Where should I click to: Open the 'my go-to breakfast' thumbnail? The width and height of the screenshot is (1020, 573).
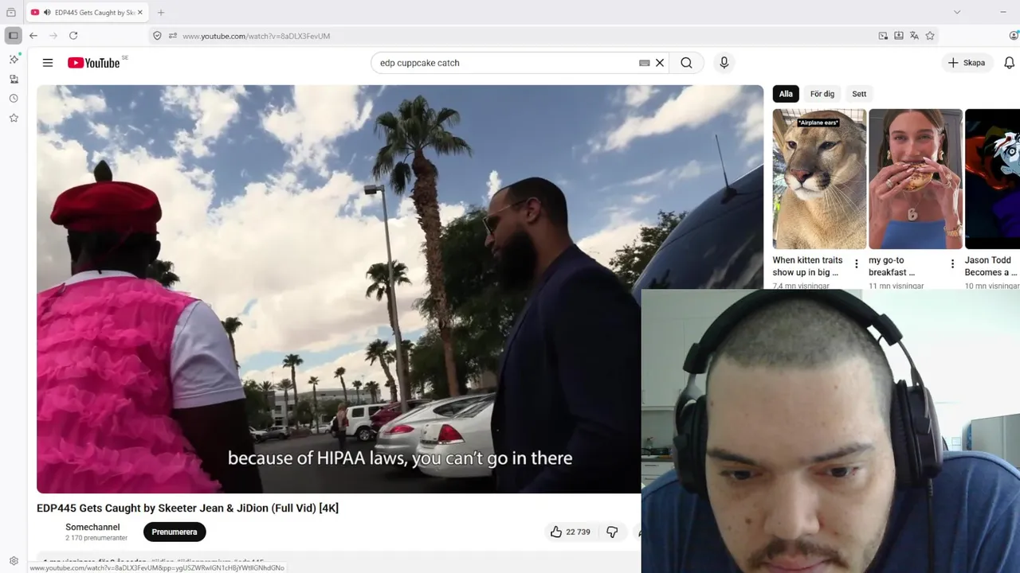tap(916, 179)
